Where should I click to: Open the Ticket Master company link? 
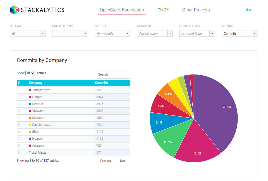[x=38, y=153]
